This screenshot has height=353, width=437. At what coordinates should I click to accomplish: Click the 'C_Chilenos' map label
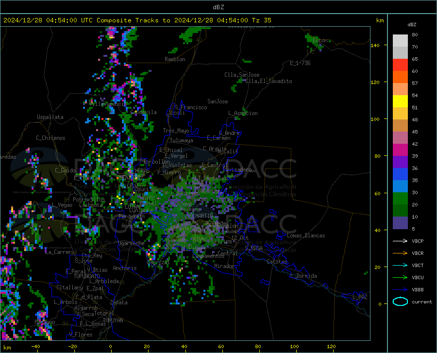pyautogui.click(x=50, y=138)
